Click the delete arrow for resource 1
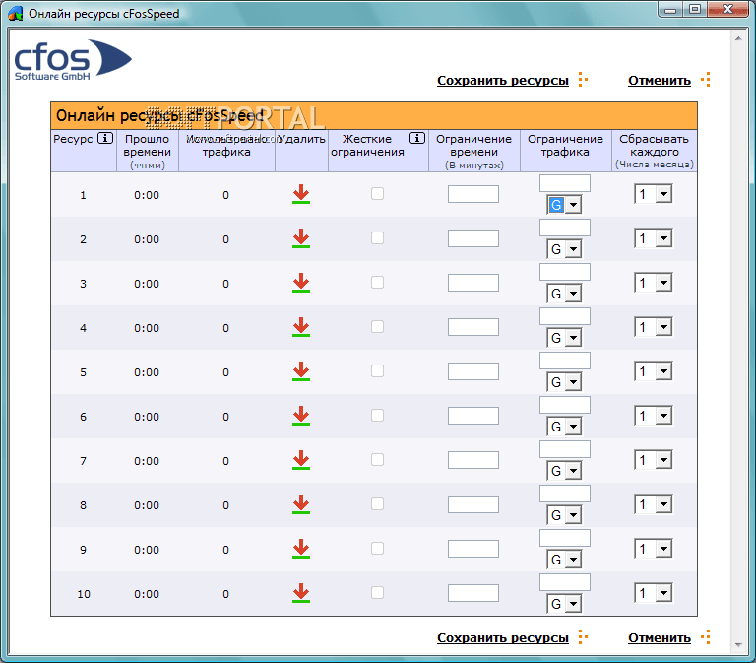This screenshot has height=663, width=756. click(x=301, y=194)
